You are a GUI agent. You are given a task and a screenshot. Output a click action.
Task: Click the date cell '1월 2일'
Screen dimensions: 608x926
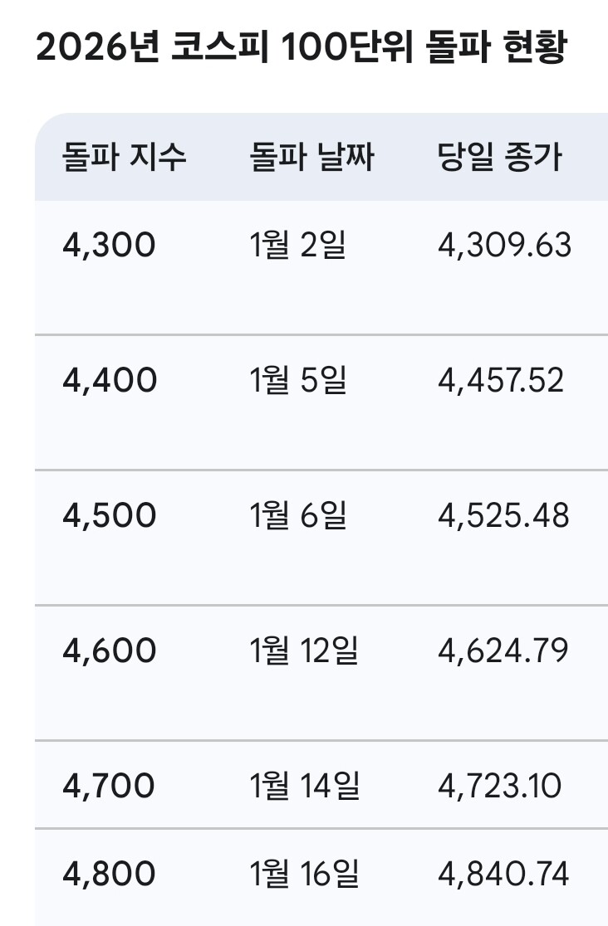pyautogui.click(x=297, y=246)
